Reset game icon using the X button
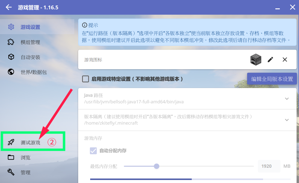 (285, 60)
